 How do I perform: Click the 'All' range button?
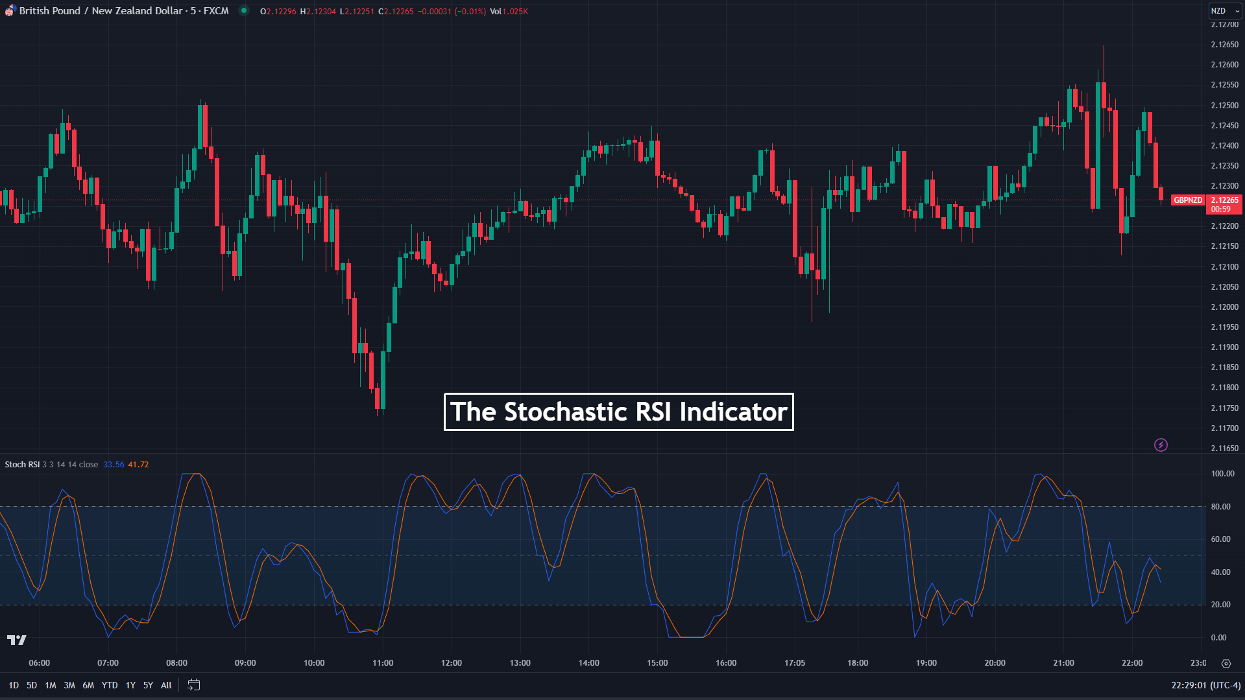[x=166, y=684]
